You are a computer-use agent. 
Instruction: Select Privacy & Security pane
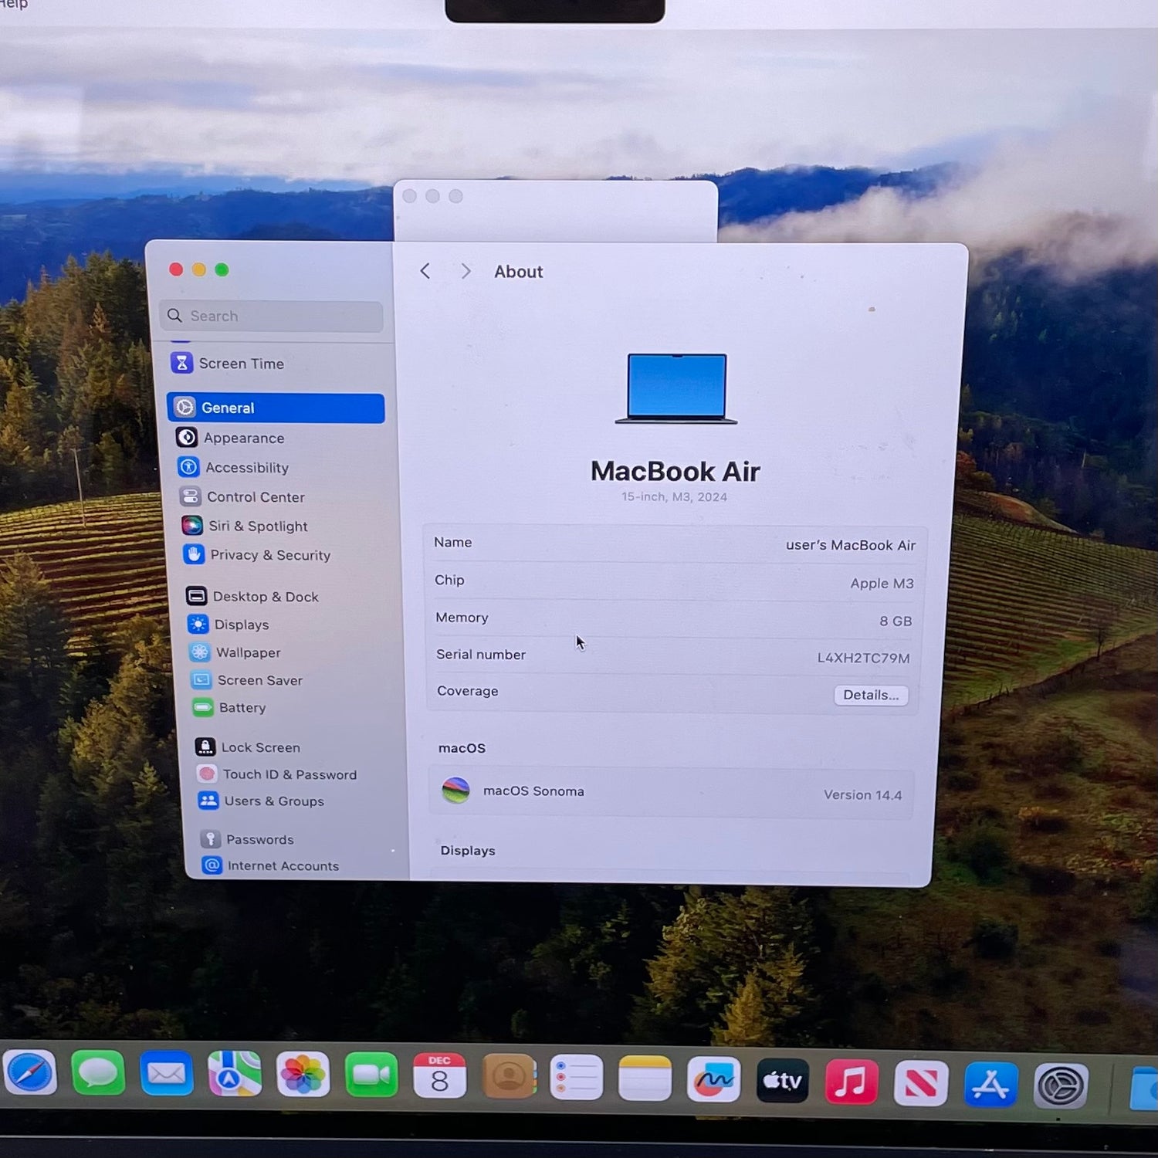[269, 555]
